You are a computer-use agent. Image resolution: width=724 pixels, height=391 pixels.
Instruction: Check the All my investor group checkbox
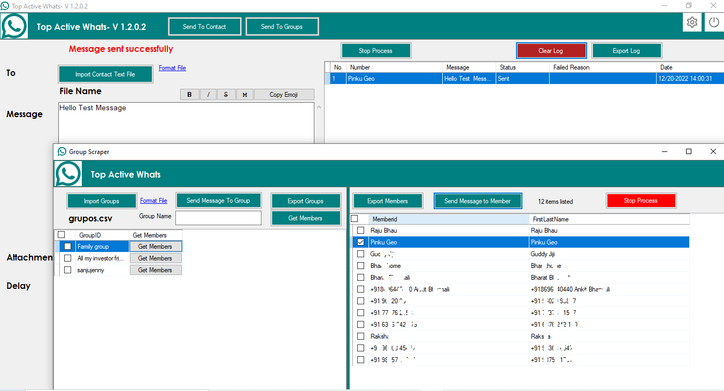[x=68, y=258]
